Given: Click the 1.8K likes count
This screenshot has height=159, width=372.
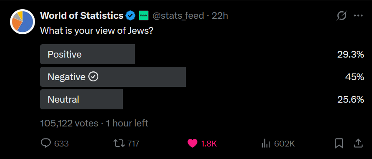Looking at the screenshot, I should pos(209,144).
